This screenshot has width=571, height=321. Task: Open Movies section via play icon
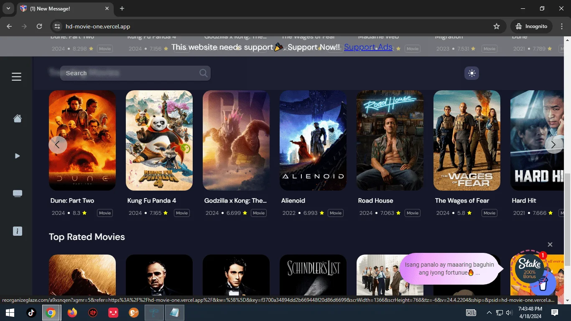[x=17, y=156]
